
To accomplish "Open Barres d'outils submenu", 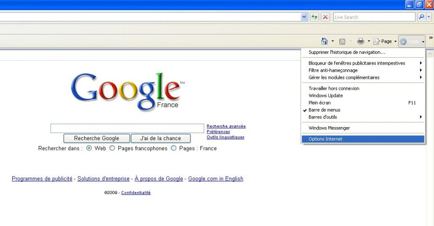I will [x=363, y=117].
